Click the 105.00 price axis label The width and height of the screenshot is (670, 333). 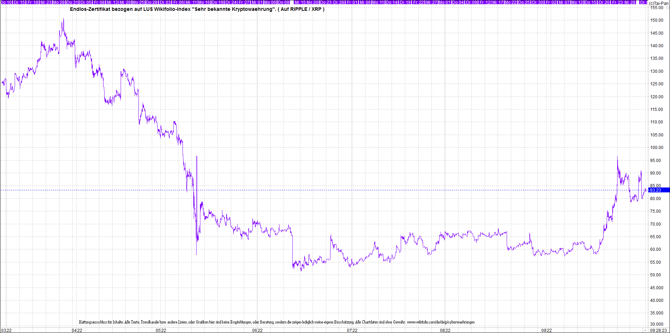click(656, 135)
